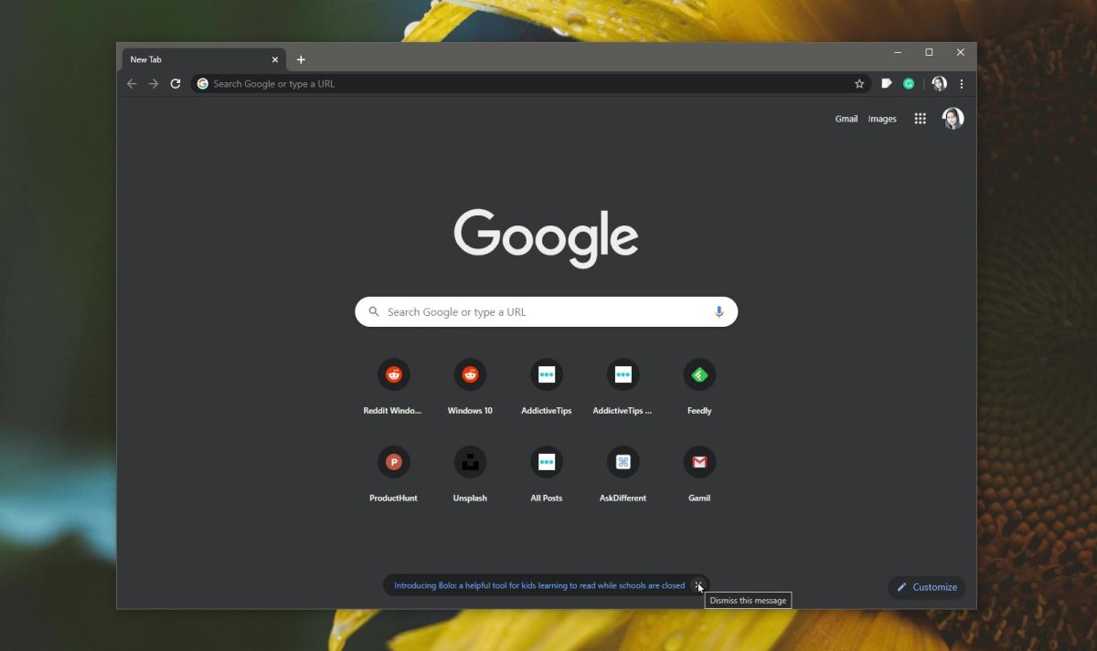The width and height of the screenshot is (1097, 651).
Task: Open the ProductHunt shortcut icon
Action: pyautogui.click(x=393, y=462)
